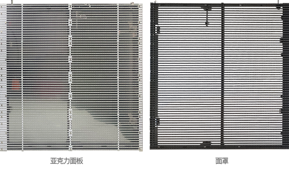Click the upper left connector on mask panel
This screenshot has width=289, height=171.
[x=158, y=30]
